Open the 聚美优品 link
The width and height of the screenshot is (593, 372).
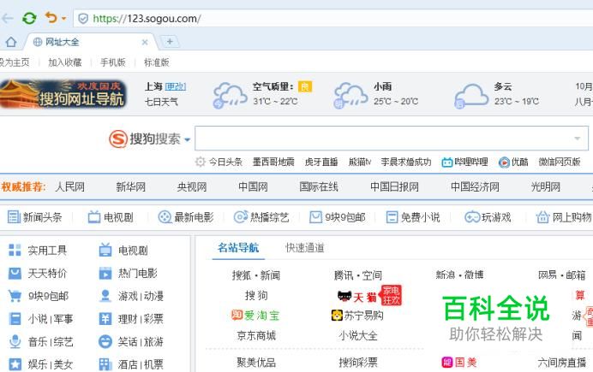coord(256,363)
